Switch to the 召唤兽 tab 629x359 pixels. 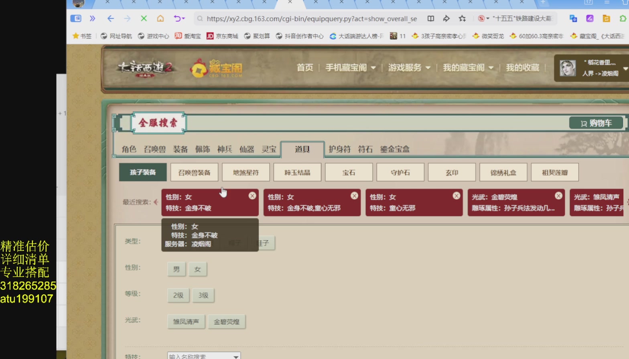coord(155,149)
